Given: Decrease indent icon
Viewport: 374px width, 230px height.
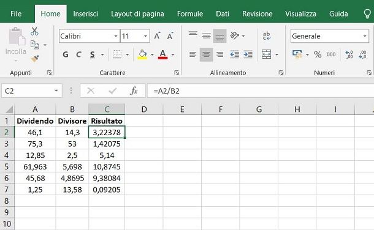Looking at the screenshot, I should [x=234, y=54].
